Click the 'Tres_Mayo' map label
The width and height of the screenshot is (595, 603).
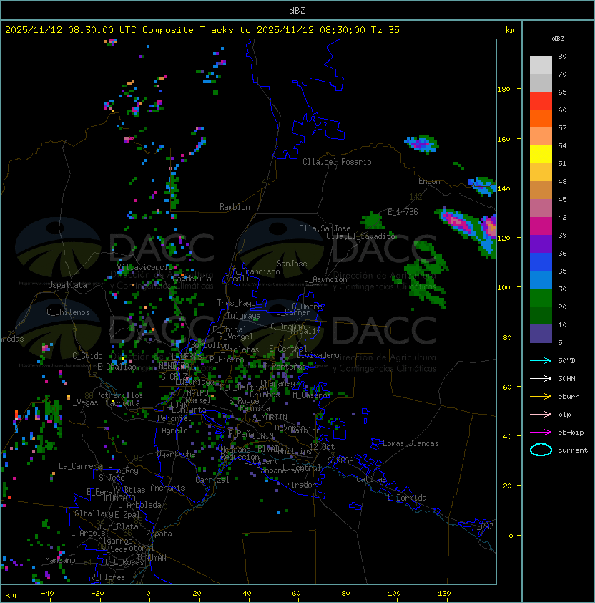point(236,303)
